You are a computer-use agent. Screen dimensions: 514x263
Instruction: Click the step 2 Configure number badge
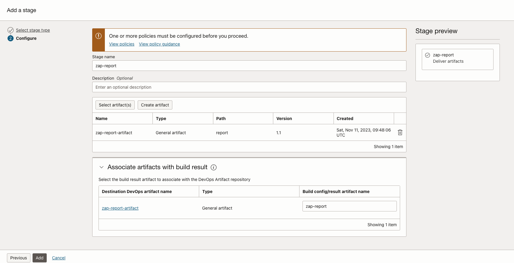(x=11, y=38)
